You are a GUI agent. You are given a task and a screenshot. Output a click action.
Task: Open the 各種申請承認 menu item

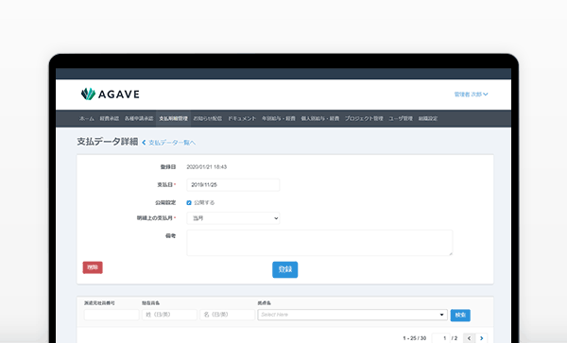139,118
